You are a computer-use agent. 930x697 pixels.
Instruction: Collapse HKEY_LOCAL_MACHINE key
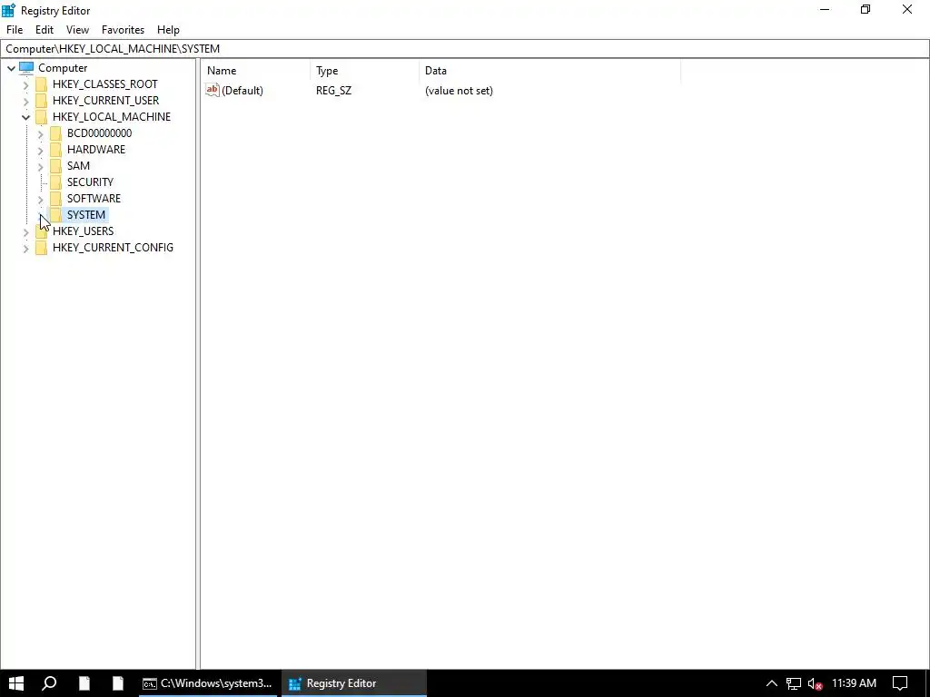(25, 117)
